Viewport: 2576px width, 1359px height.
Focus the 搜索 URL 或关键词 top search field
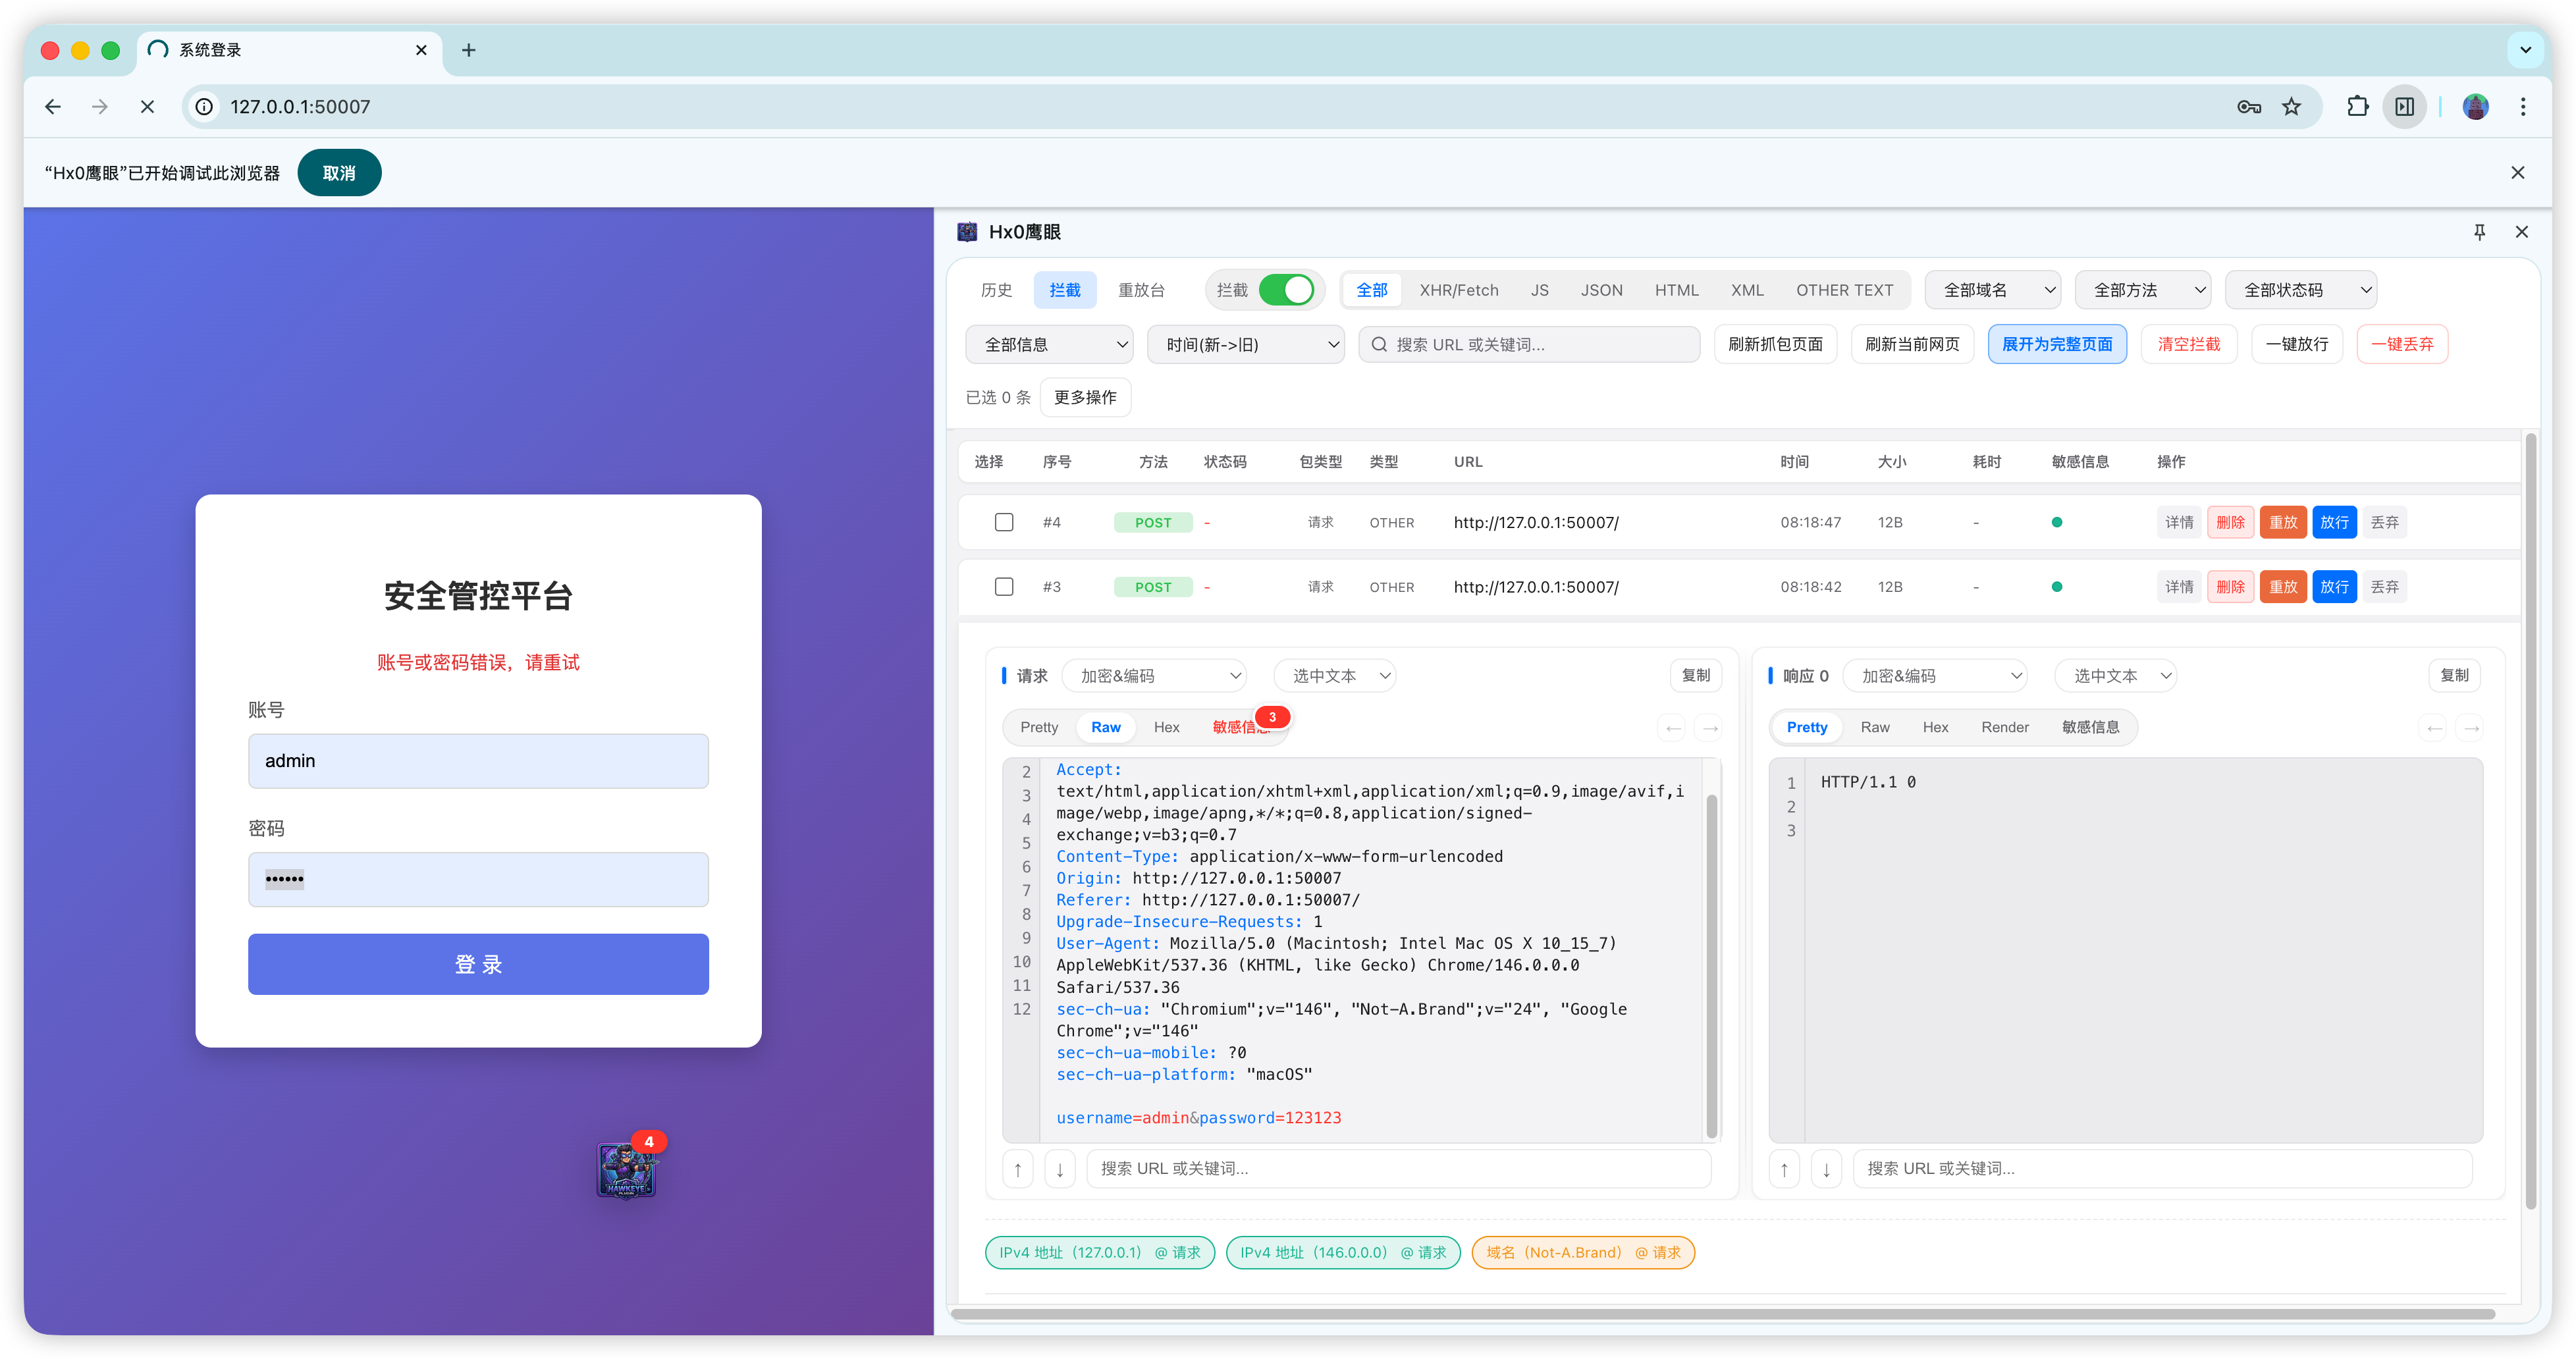click(1530, 344)
